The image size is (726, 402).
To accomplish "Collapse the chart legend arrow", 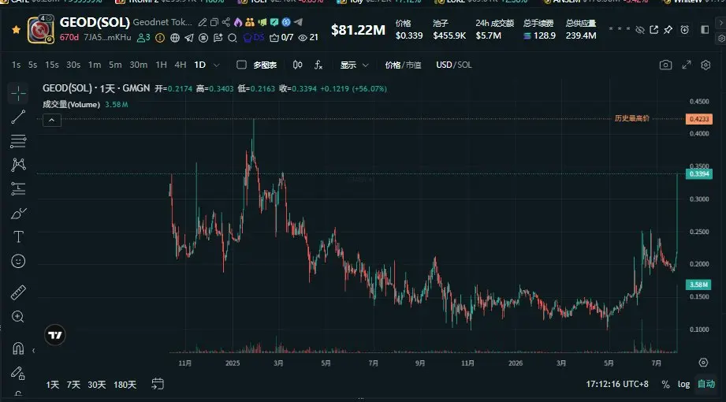I will point(52,121).
